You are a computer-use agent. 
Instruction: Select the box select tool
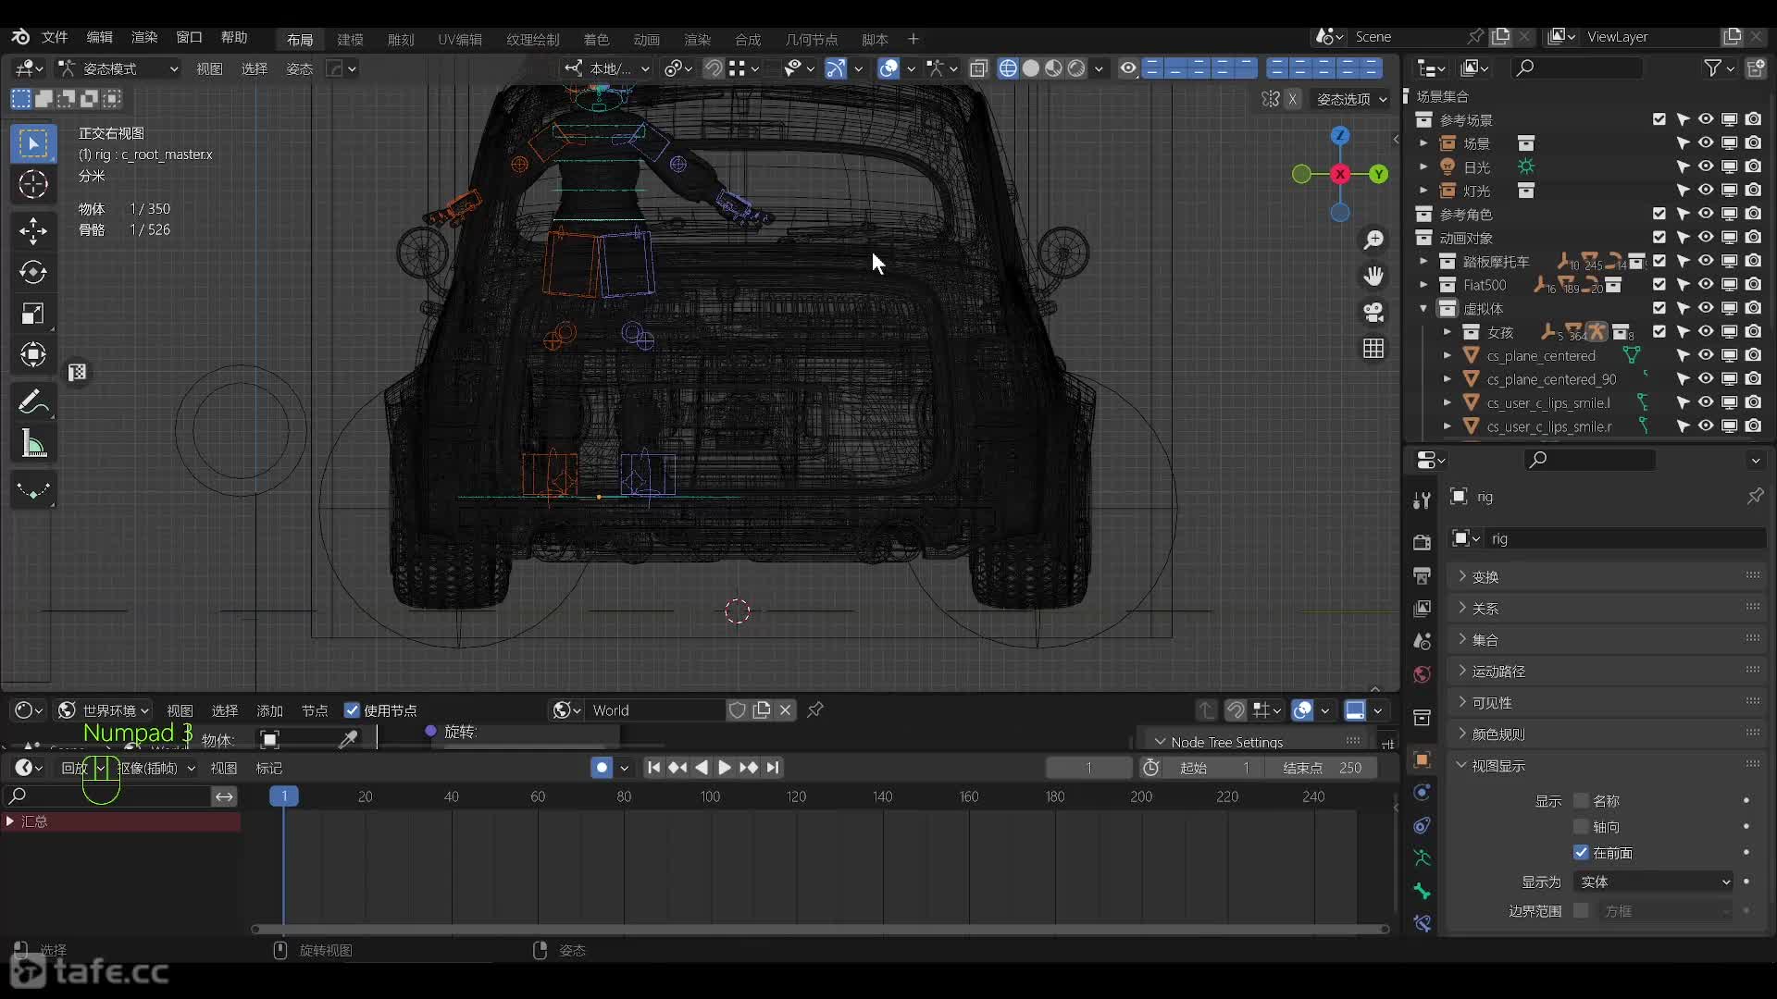click(33, 143)
